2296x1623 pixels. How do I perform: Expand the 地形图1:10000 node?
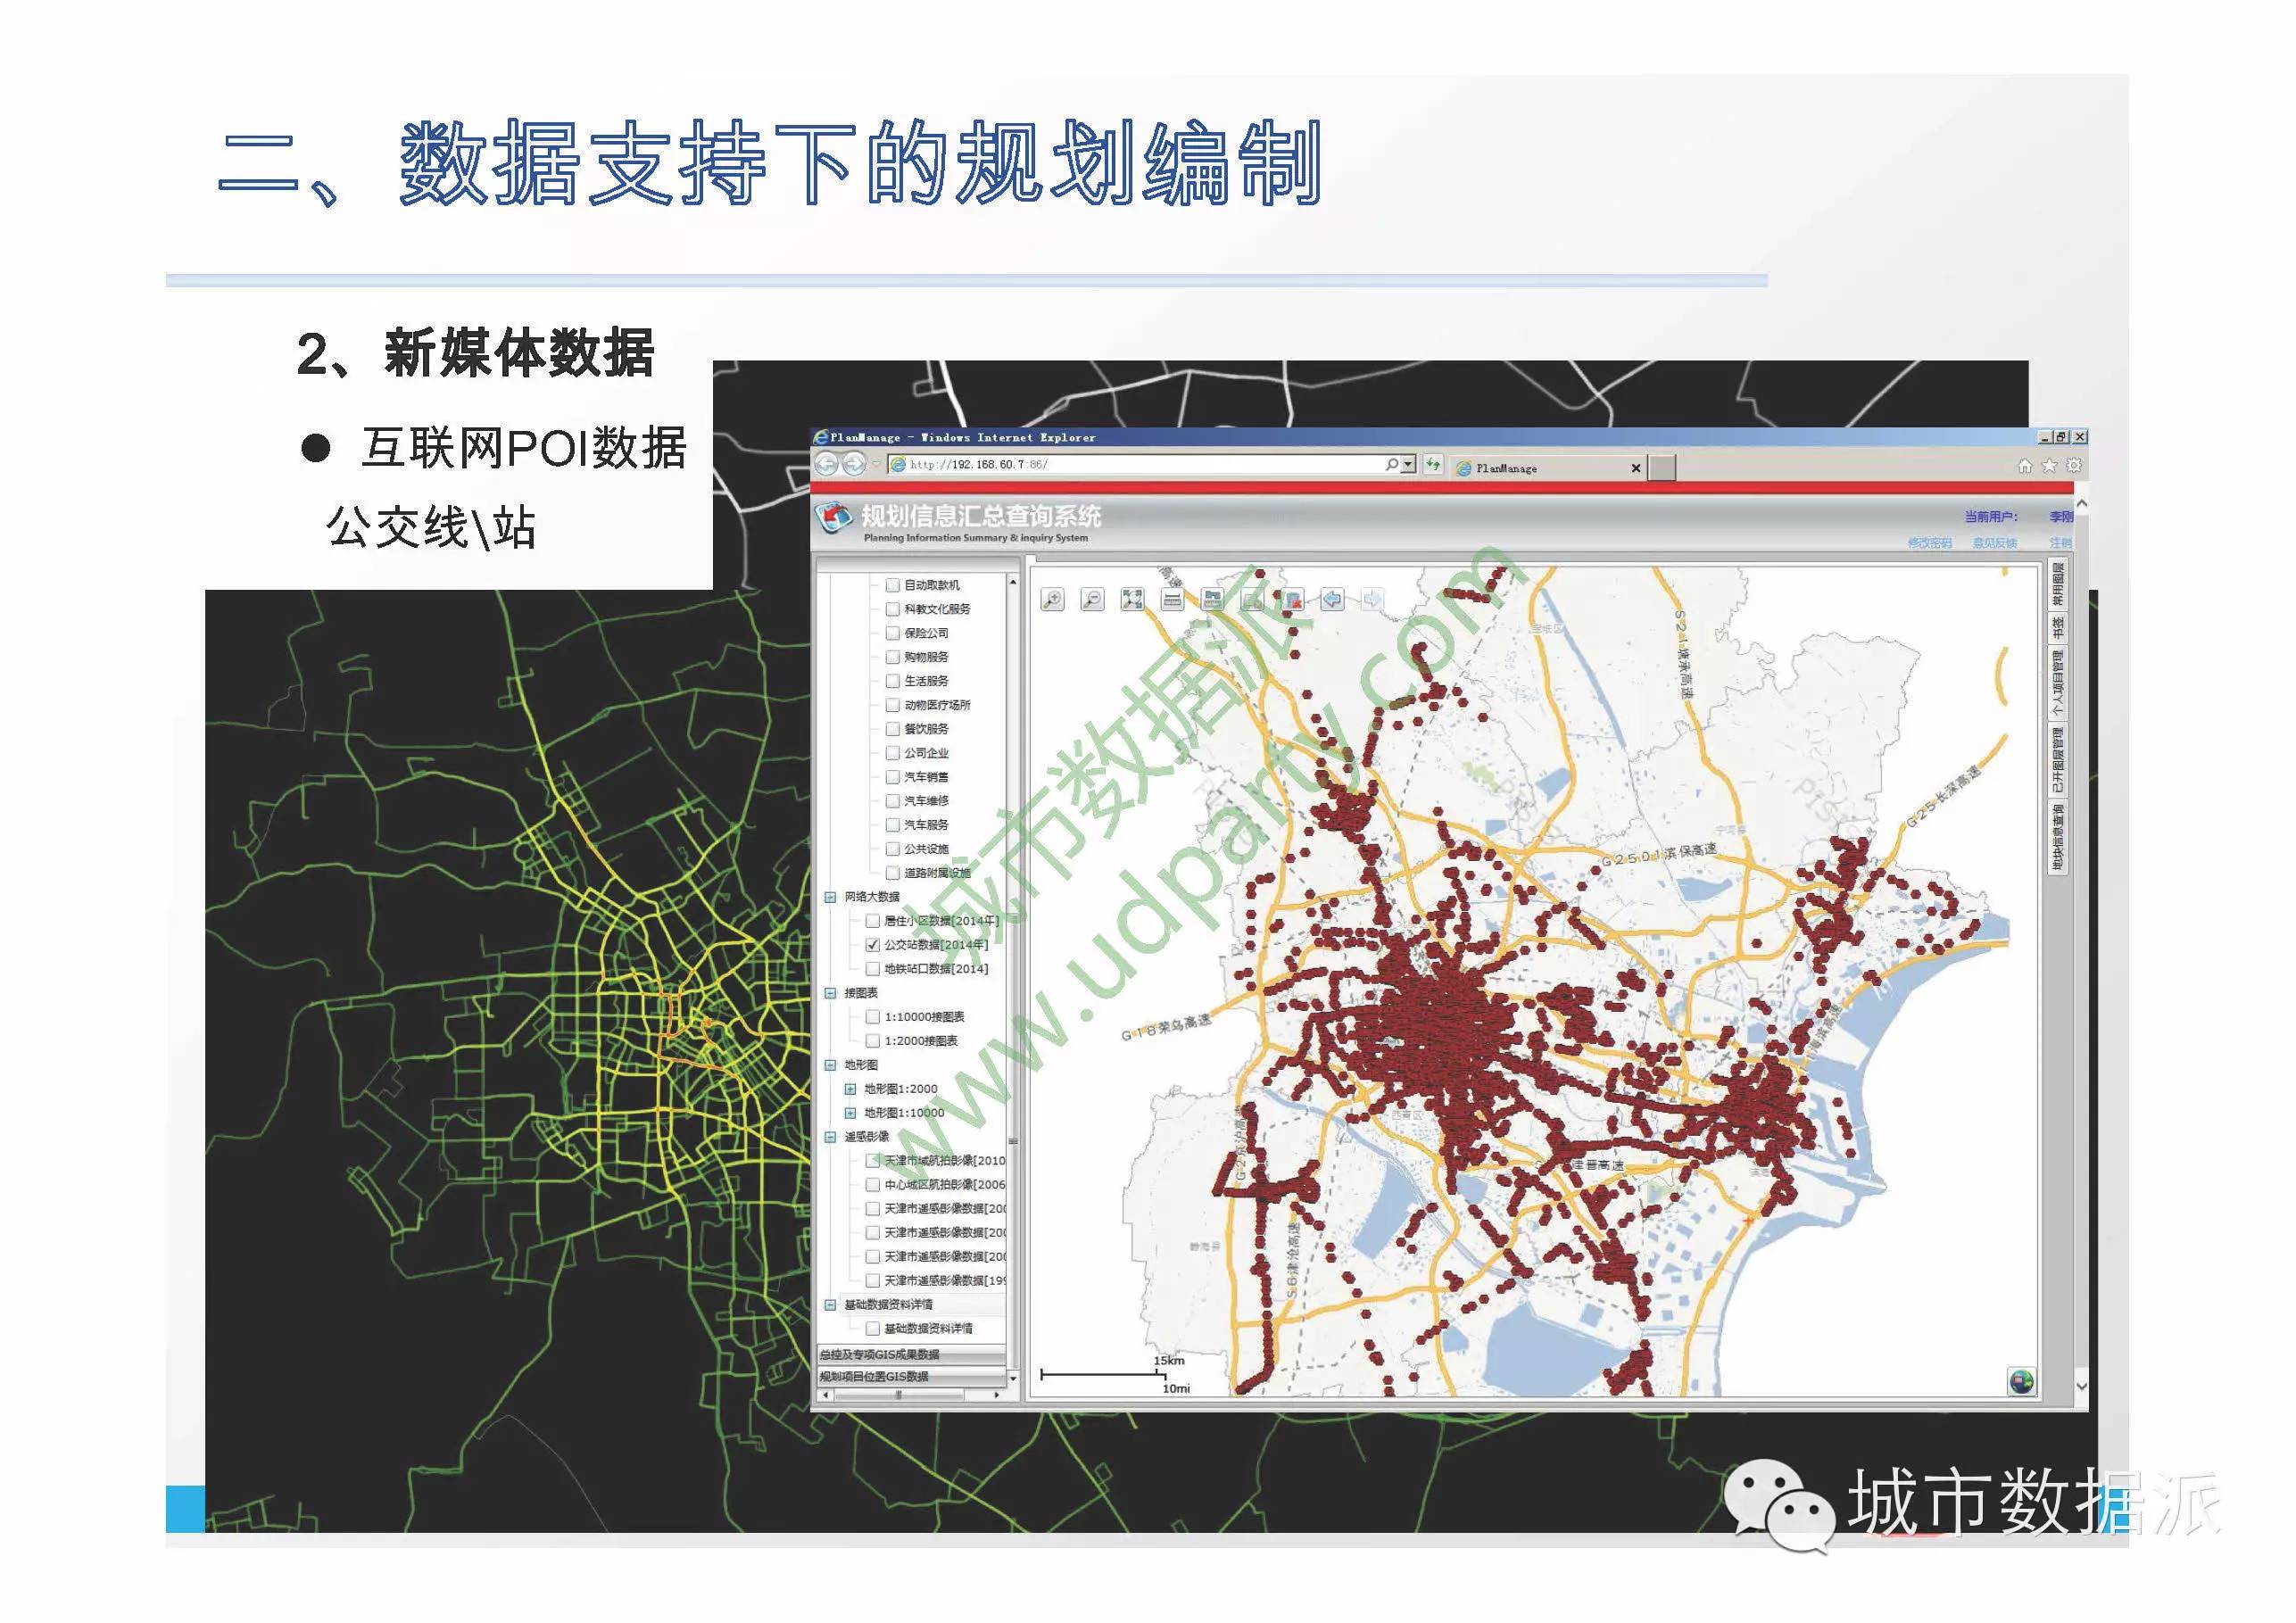point(850,1113)
